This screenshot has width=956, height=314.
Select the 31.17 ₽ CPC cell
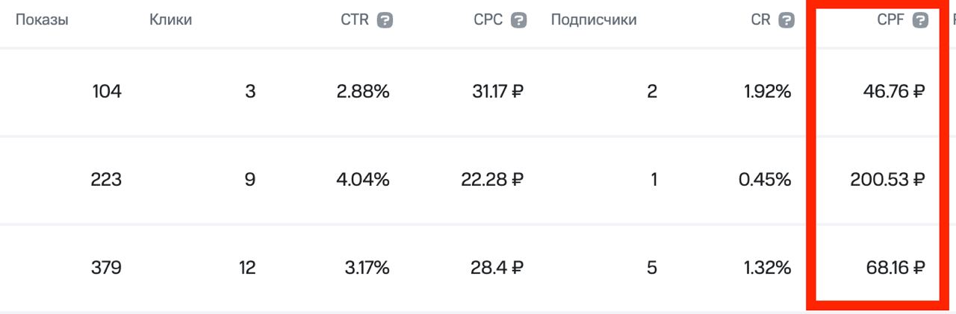[x=497, y=92]
